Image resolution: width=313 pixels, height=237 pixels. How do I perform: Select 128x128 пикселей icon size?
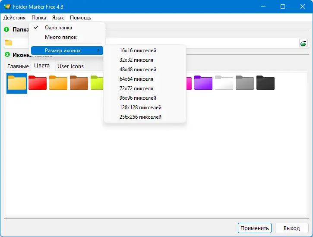145,107
